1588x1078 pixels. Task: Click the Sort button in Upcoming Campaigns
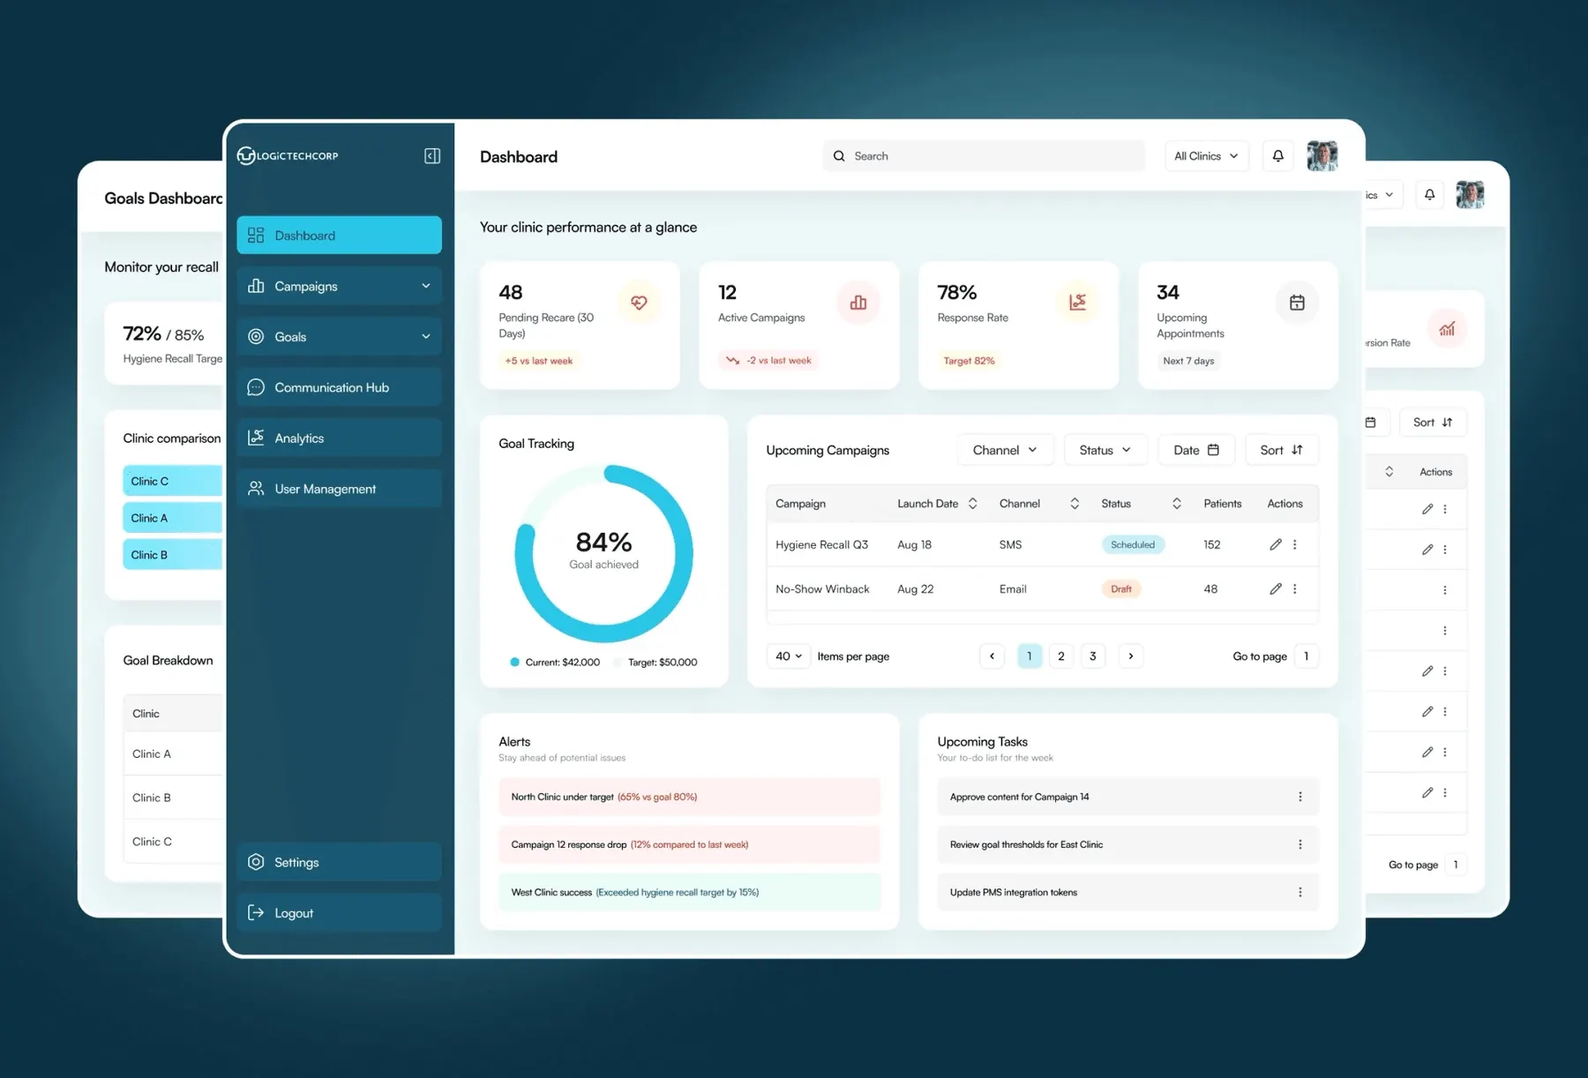tap(1281, 450)
